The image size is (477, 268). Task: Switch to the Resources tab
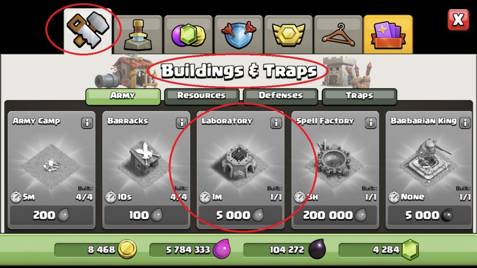202,96
